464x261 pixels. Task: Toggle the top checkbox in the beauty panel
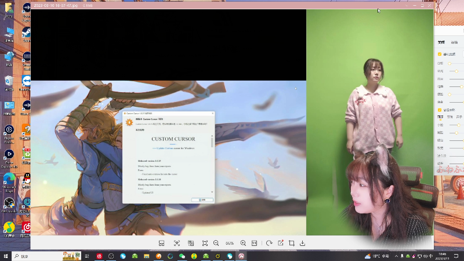coord(440,54)
